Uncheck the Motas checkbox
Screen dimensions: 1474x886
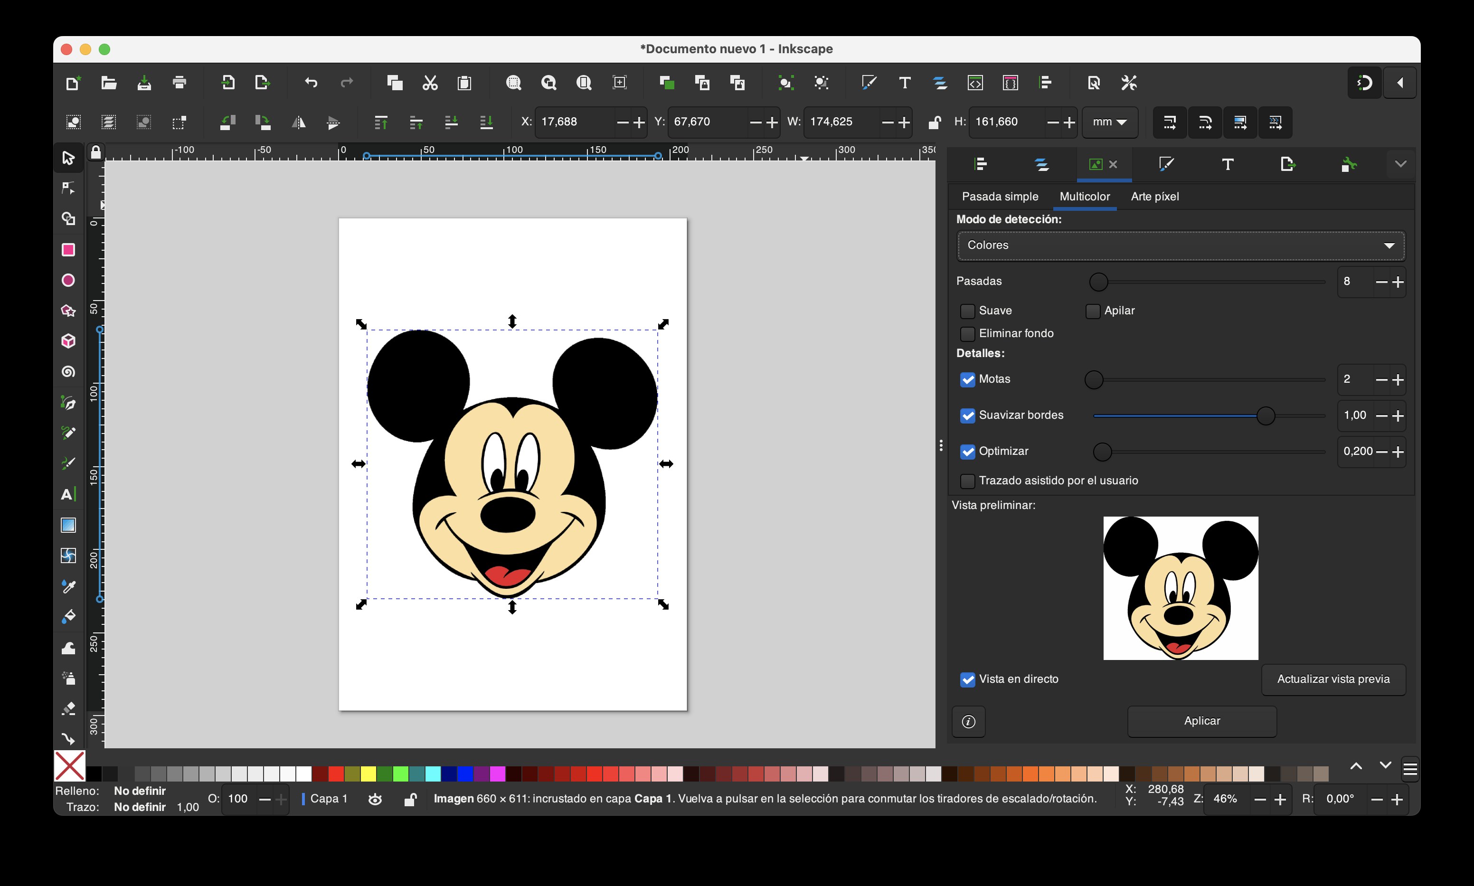click(967, 380)
